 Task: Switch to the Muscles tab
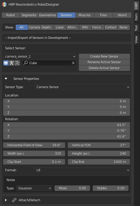click(x=85, y=15)
